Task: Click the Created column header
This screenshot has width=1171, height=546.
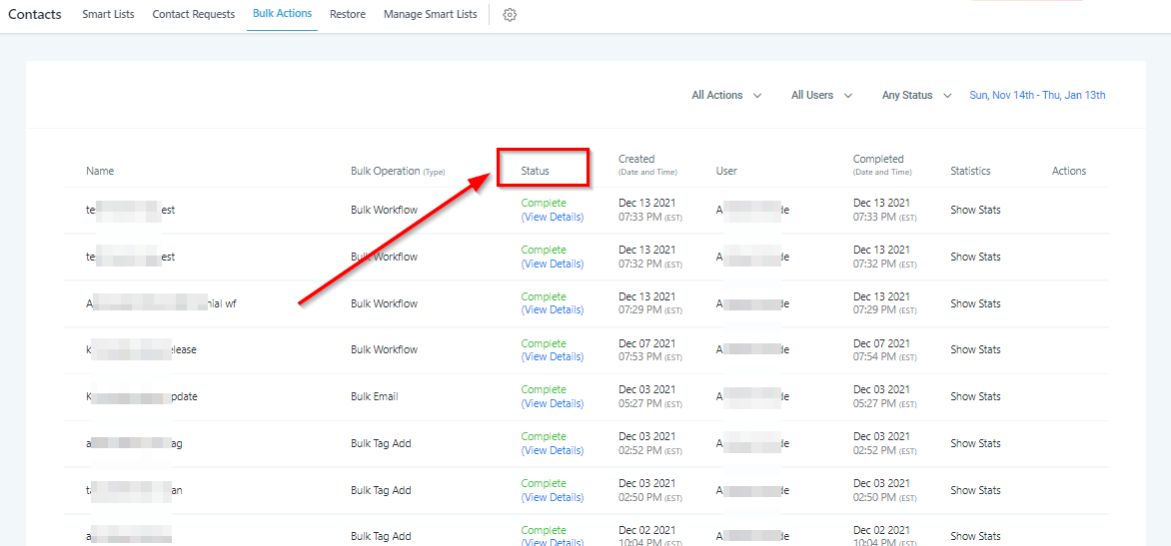Action: coord(636,160)
